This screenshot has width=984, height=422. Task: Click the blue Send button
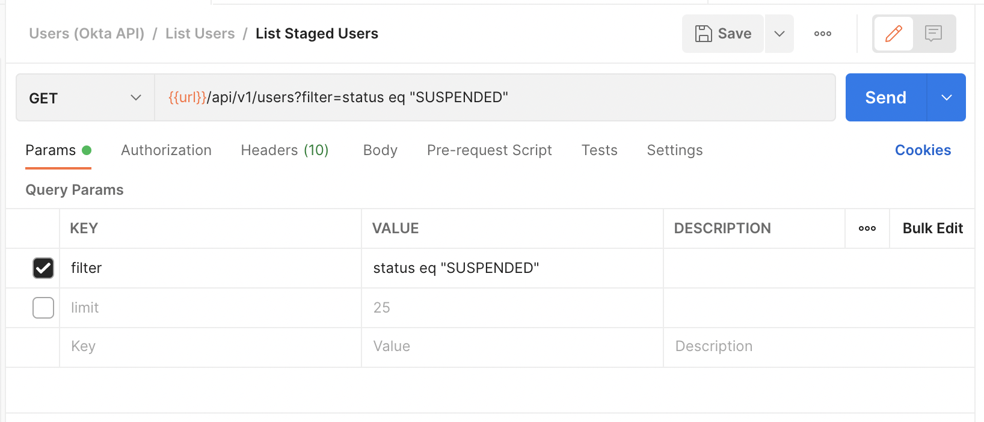pos(885,98)
